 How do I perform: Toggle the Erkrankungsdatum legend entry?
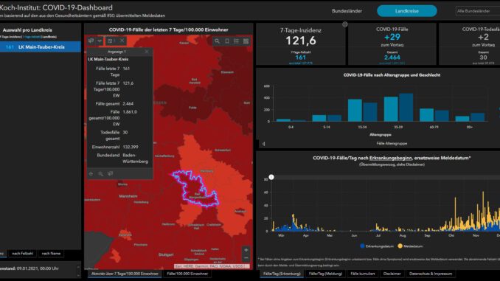click(x=376, y=246)
